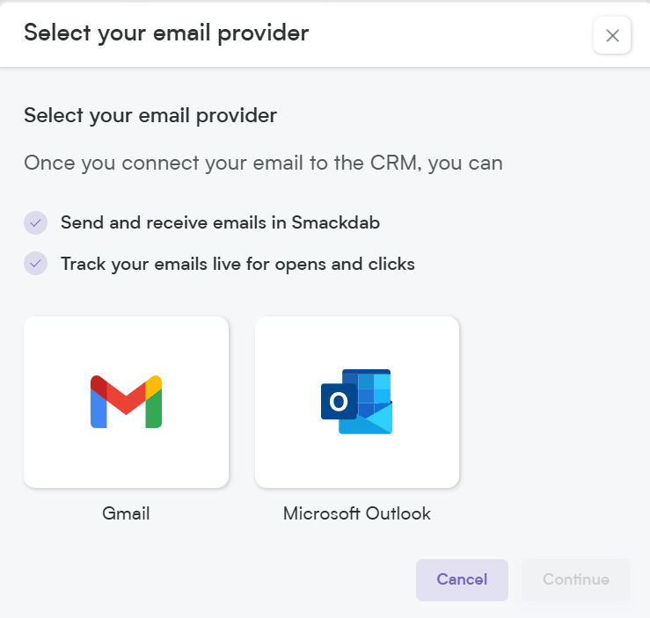The width and height of the screenshot is (650, 618).
Task: Click the red M stripe of Gmail logo
Action: (126, 396)
